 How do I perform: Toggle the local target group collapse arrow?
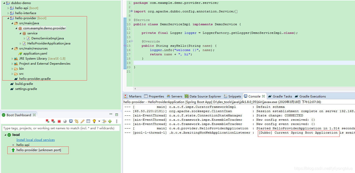coord(5,135)
